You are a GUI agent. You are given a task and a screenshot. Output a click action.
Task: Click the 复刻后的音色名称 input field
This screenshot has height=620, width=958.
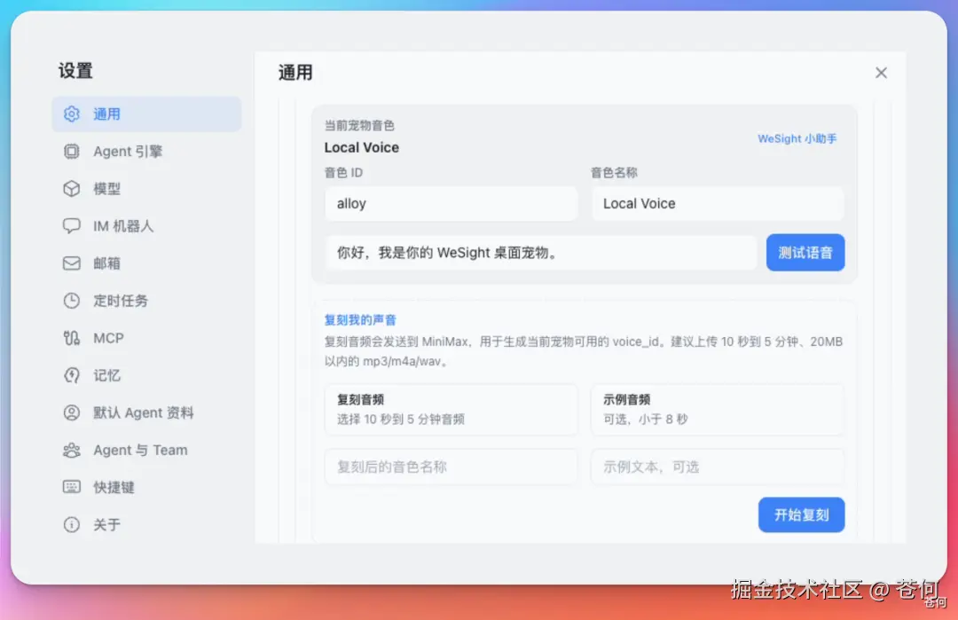[x=451, y=467]
